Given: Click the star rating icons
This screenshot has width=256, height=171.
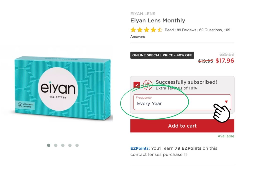Looking at the screenshot, I should pos(146,30).
